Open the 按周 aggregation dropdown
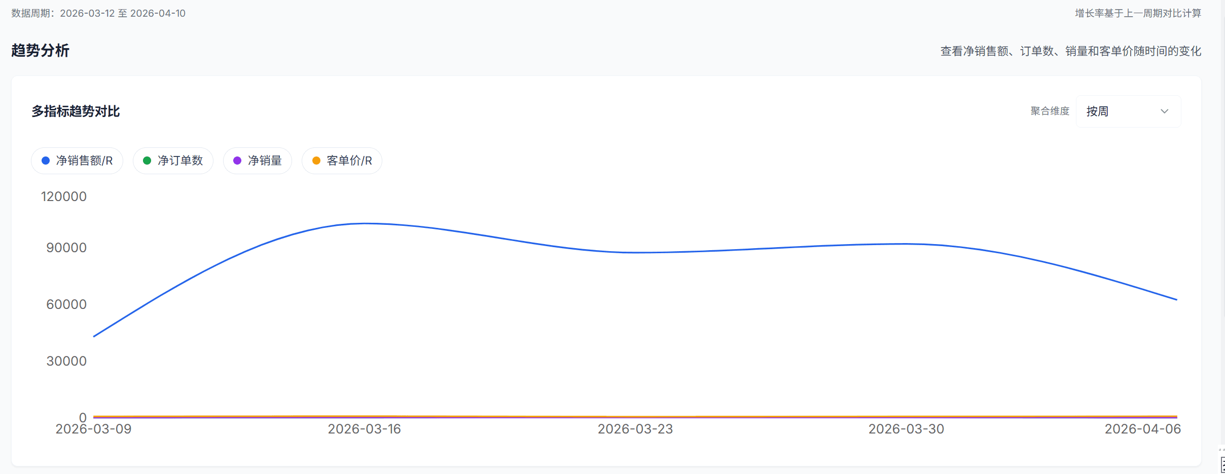Image resolution: width=1225 pixels, height=474 pixels. (x=1127, y=111)
